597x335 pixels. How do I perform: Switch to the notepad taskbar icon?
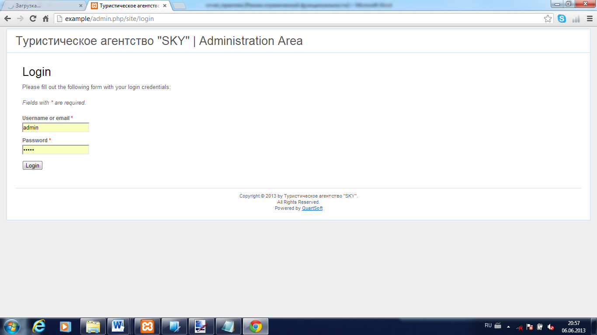click(229, 326)
